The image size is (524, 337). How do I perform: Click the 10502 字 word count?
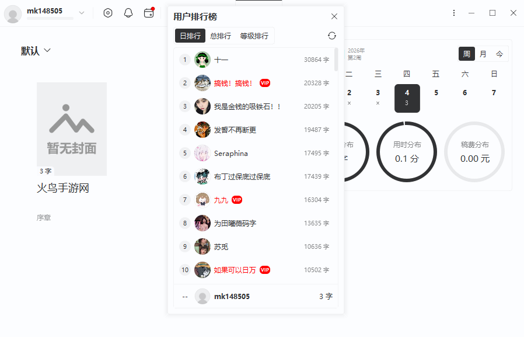[x=316, y=270]
